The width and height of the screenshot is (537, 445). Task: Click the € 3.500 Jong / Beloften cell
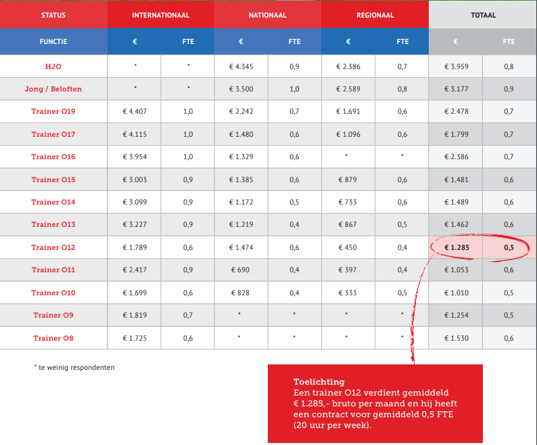(x=241, y=89)
